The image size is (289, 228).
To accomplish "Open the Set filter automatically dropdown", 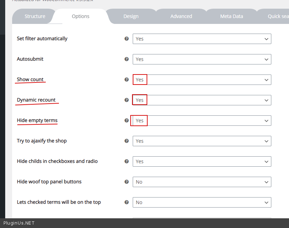I will (202, 39).
